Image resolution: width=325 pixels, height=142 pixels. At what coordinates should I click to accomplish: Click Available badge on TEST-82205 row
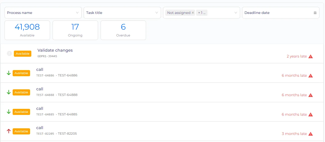pyautogui.click(x=21, y=131)
